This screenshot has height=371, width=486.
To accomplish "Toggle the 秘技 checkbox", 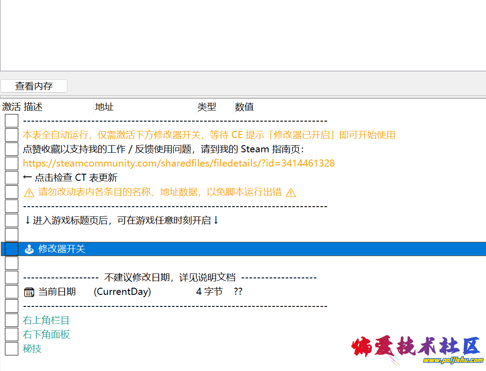I will pyautogui.click(x=11, y=348).
